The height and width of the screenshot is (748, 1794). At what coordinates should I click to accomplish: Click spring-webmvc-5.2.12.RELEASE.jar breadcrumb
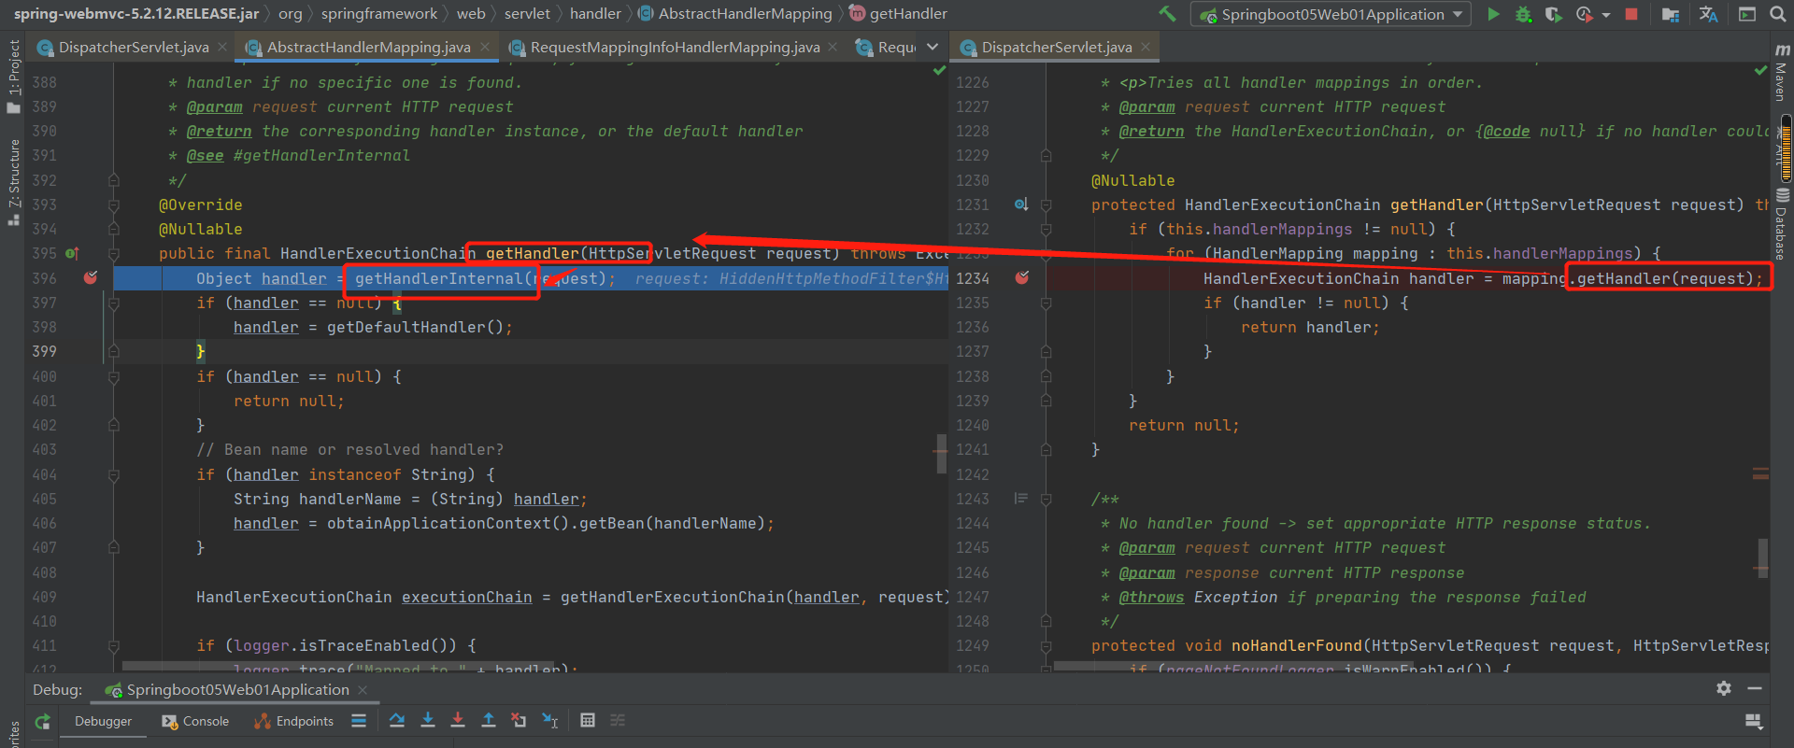pyautogui.click(x=135, y=13)
